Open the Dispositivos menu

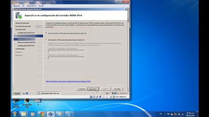[31, 6]
